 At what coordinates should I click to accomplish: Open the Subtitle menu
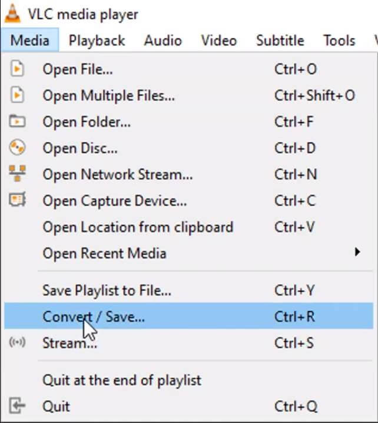tap(280, 41)
